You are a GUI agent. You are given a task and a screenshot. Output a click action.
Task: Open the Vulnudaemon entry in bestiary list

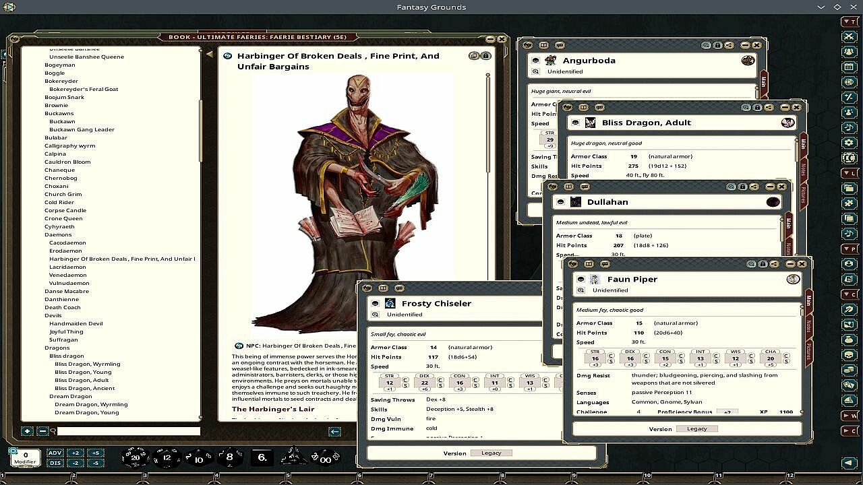tap(69, 283)
